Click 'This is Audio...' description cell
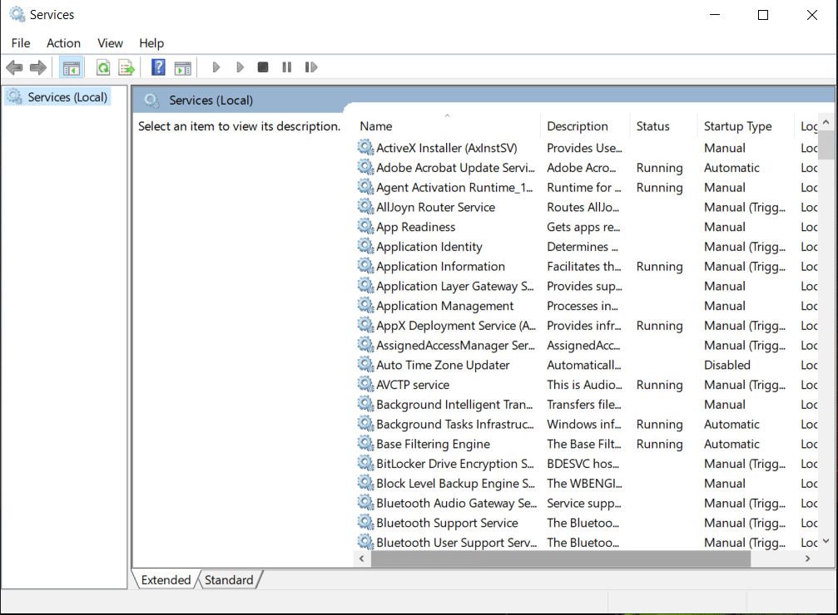The width and height of the screenshot is (838, 615). 585,385
